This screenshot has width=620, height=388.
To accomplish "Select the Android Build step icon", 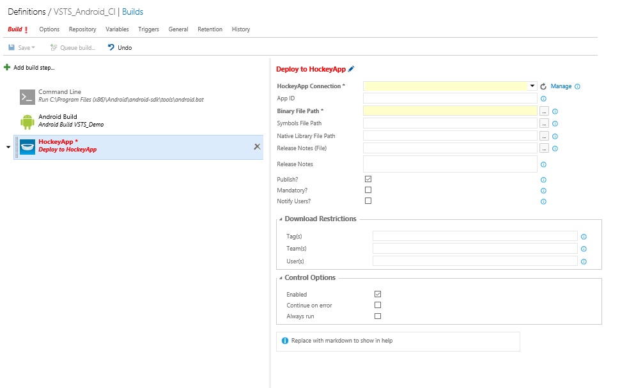I will click(x=27, y=121).
